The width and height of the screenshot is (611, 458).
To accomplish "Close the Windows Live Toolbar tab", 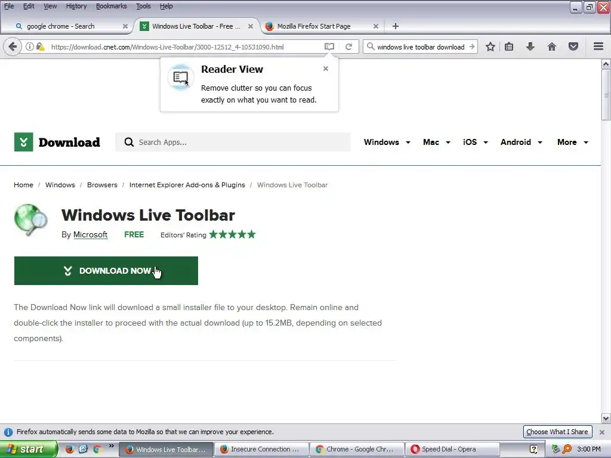I will 251,26.
